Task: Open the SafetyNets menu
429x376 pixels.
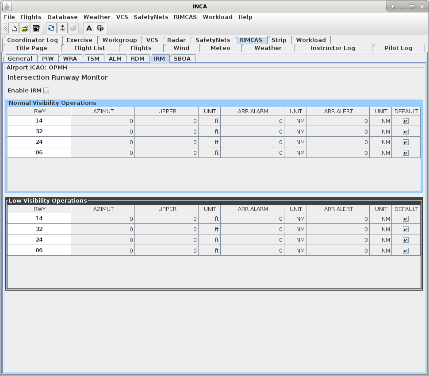Action: click(151, 17)
